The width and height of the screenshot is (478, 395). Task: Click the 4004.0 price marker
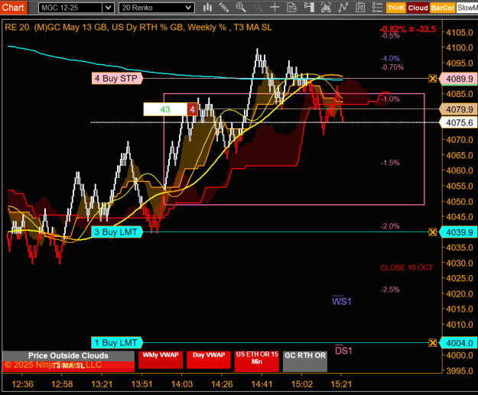pos(458,343)
